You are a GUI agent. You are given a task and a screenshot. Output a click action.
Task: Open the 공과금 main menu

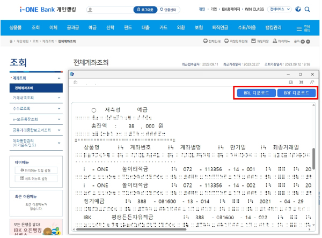pos(72,27)
